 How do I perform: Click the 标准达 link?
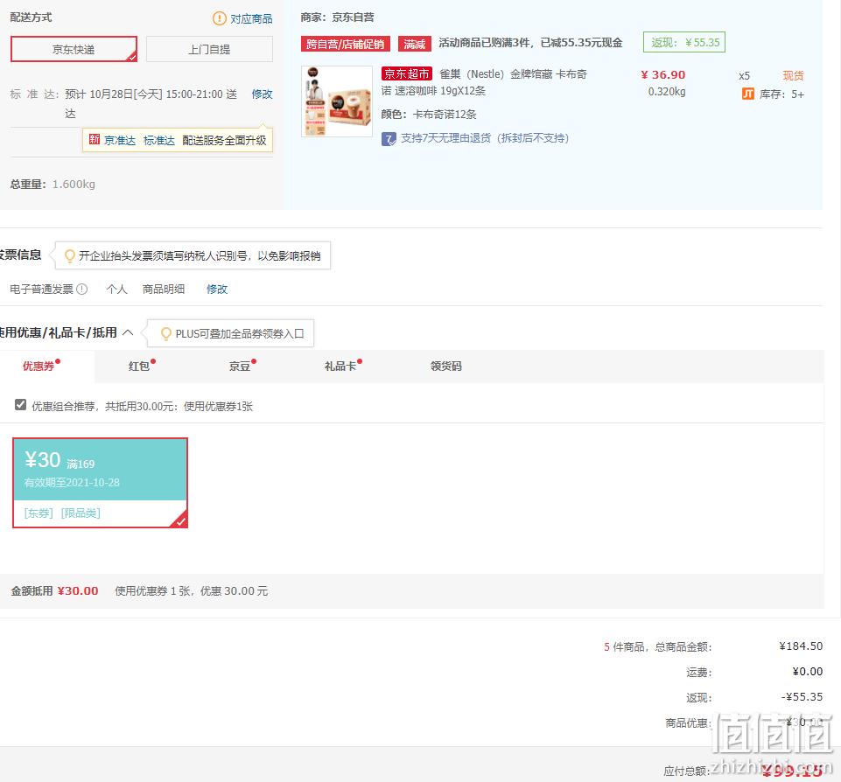click(159, 141)
